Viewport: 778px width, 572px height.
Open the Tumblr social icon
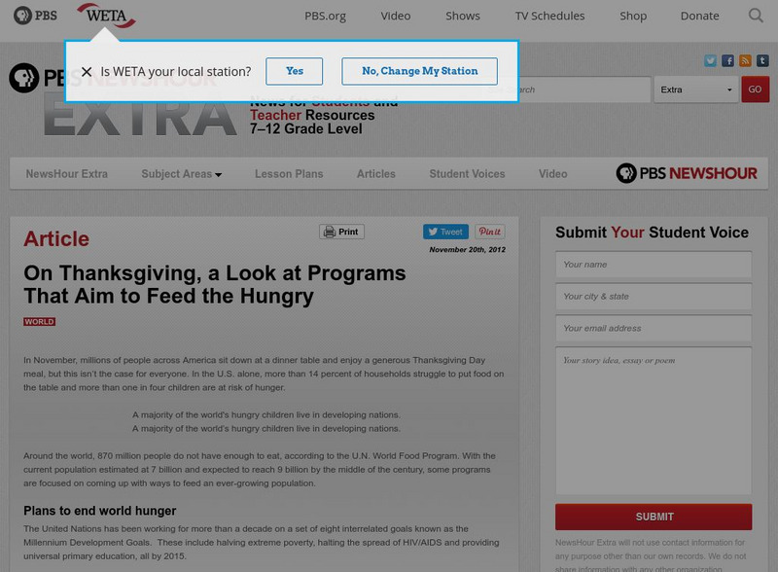pyautogui.click(x=762, y=60)
